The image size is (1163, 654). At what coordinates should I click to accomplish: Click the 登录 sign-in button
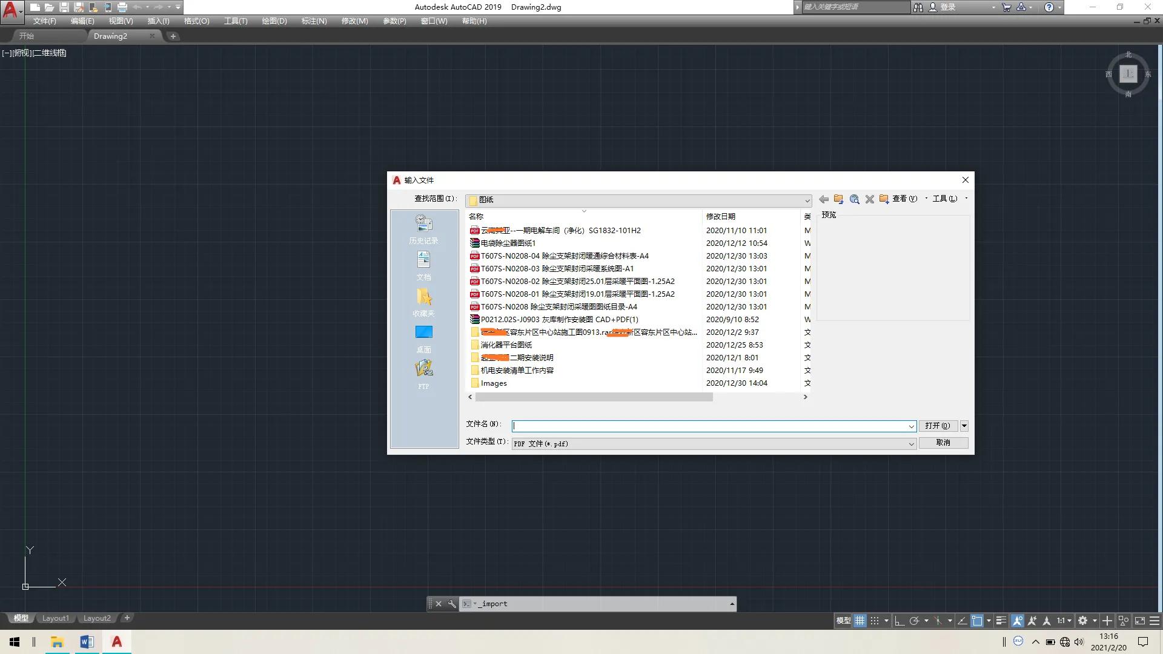947,7
